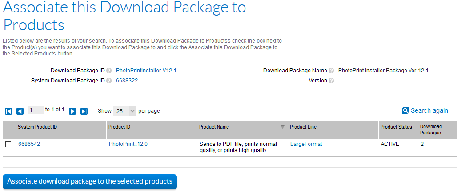Click the page number input field
457x192 pixels.
36,110
